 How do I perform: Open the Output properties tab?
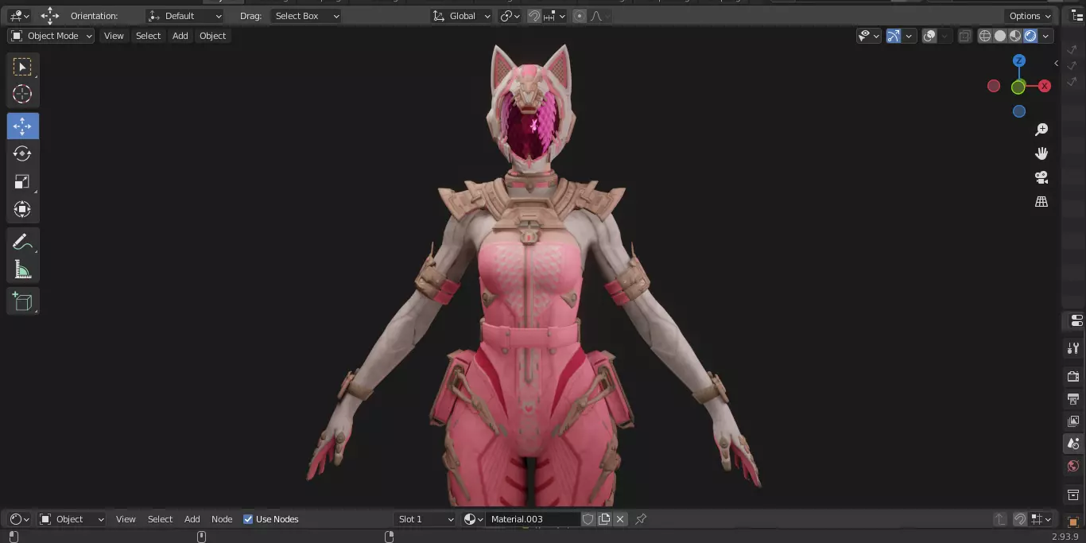[1073, 398]
